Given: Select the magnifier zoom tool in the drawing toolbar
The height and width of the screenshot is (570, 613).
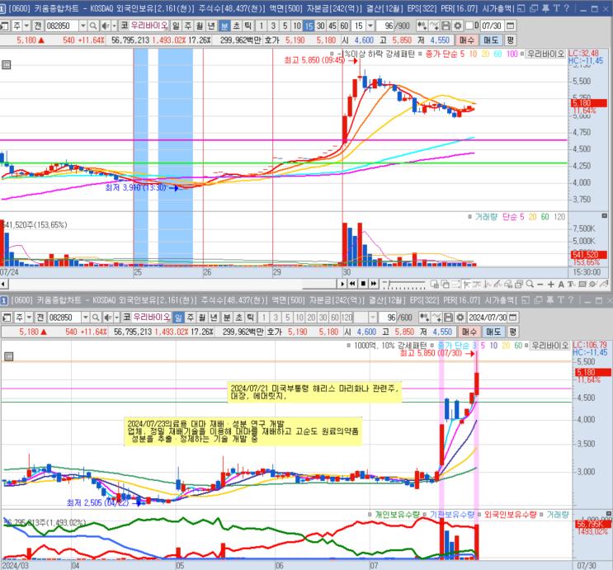Looking at the screenshot, I should [530, 285].
